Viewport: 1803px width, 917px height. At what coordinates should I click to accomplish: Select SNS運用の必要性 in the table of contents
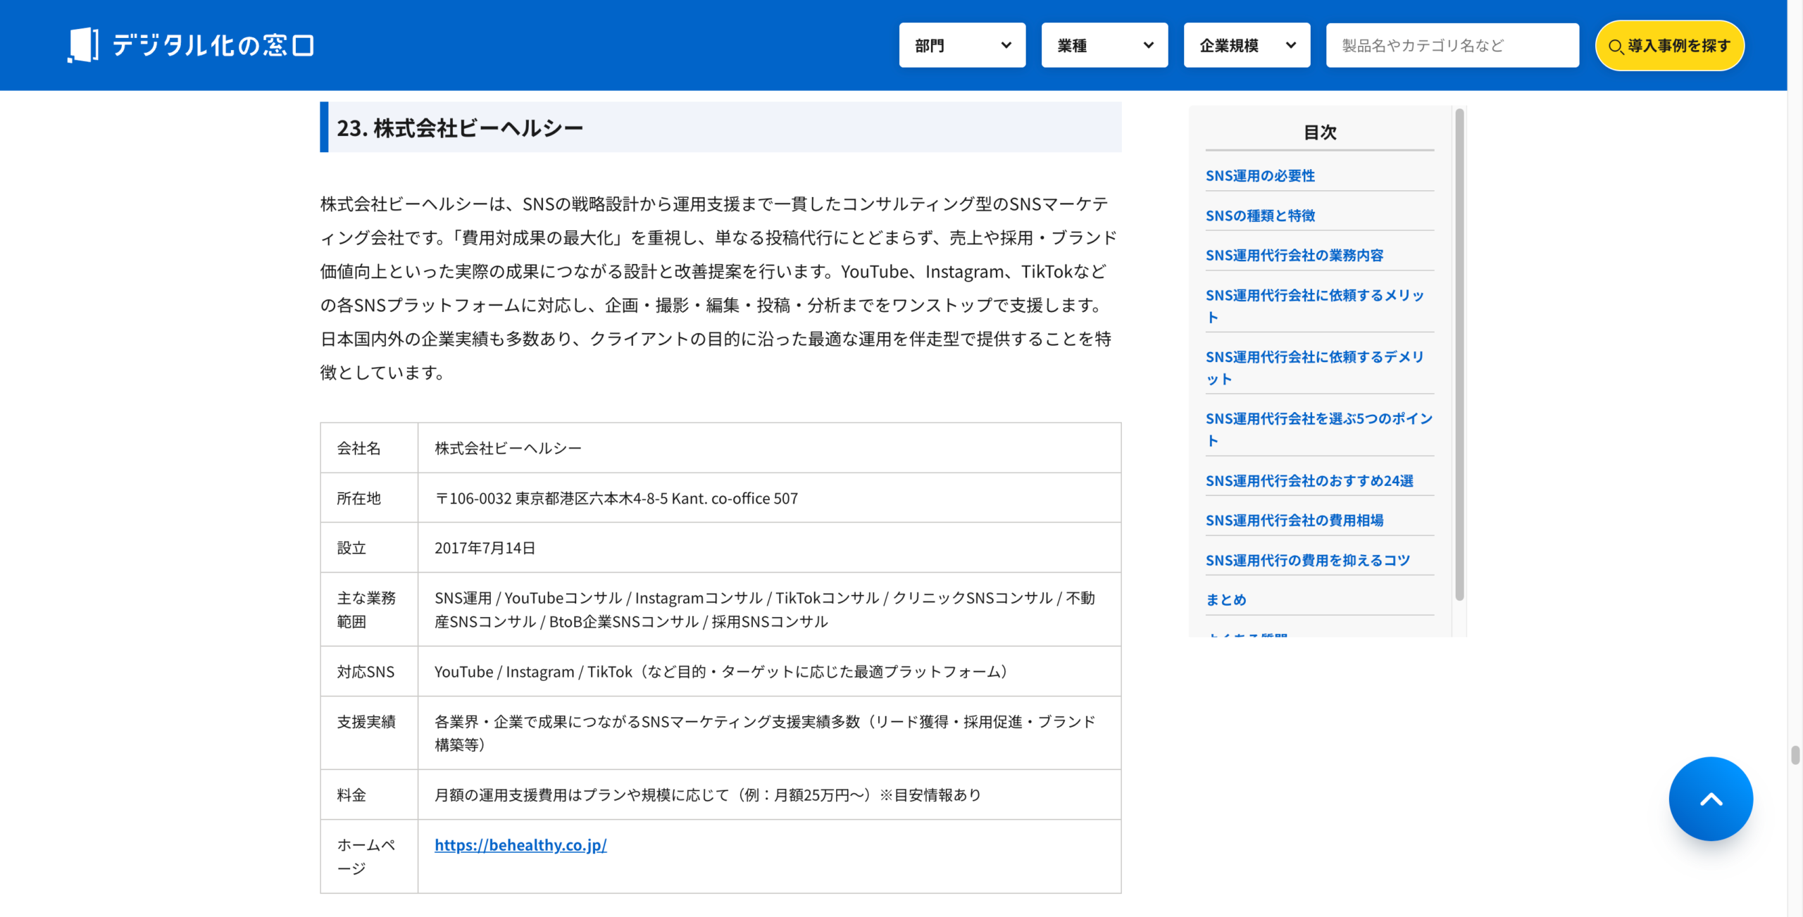tap(1261, 175)
